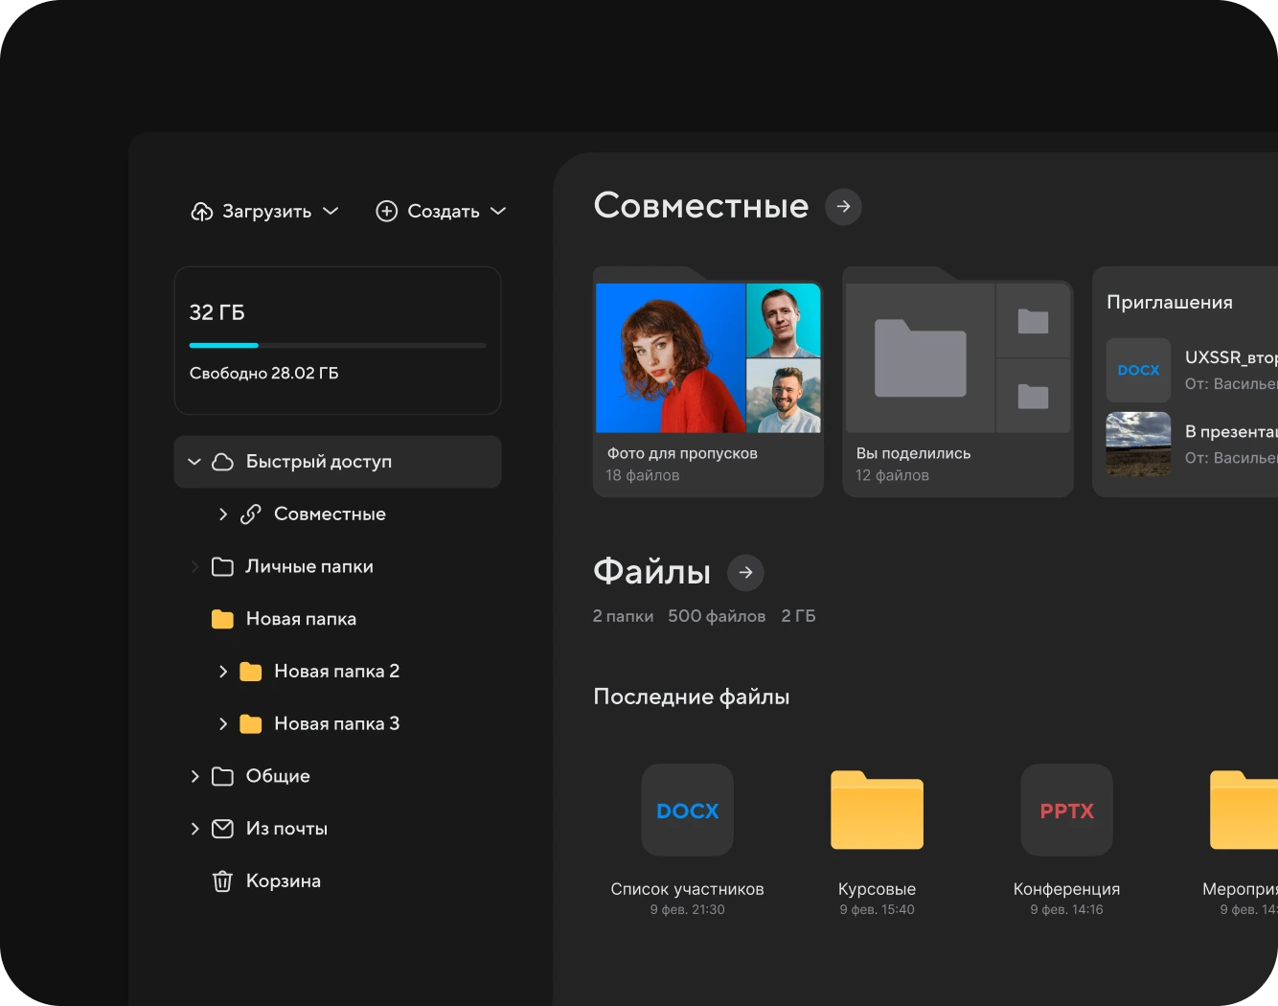The width and height of the screenshot is (1278, 1006).
Task: Select the link icon next to Совместные
Action: pyautogui.click(x=250, y=514)
